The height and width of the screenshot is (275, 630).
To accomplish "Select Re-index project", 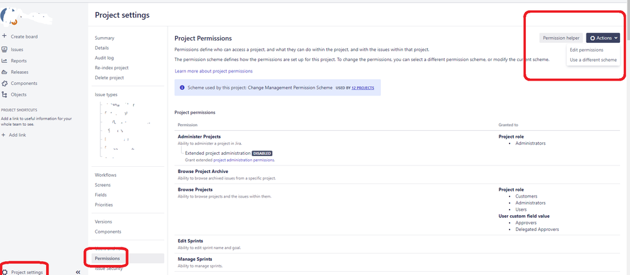I will 112,68.
